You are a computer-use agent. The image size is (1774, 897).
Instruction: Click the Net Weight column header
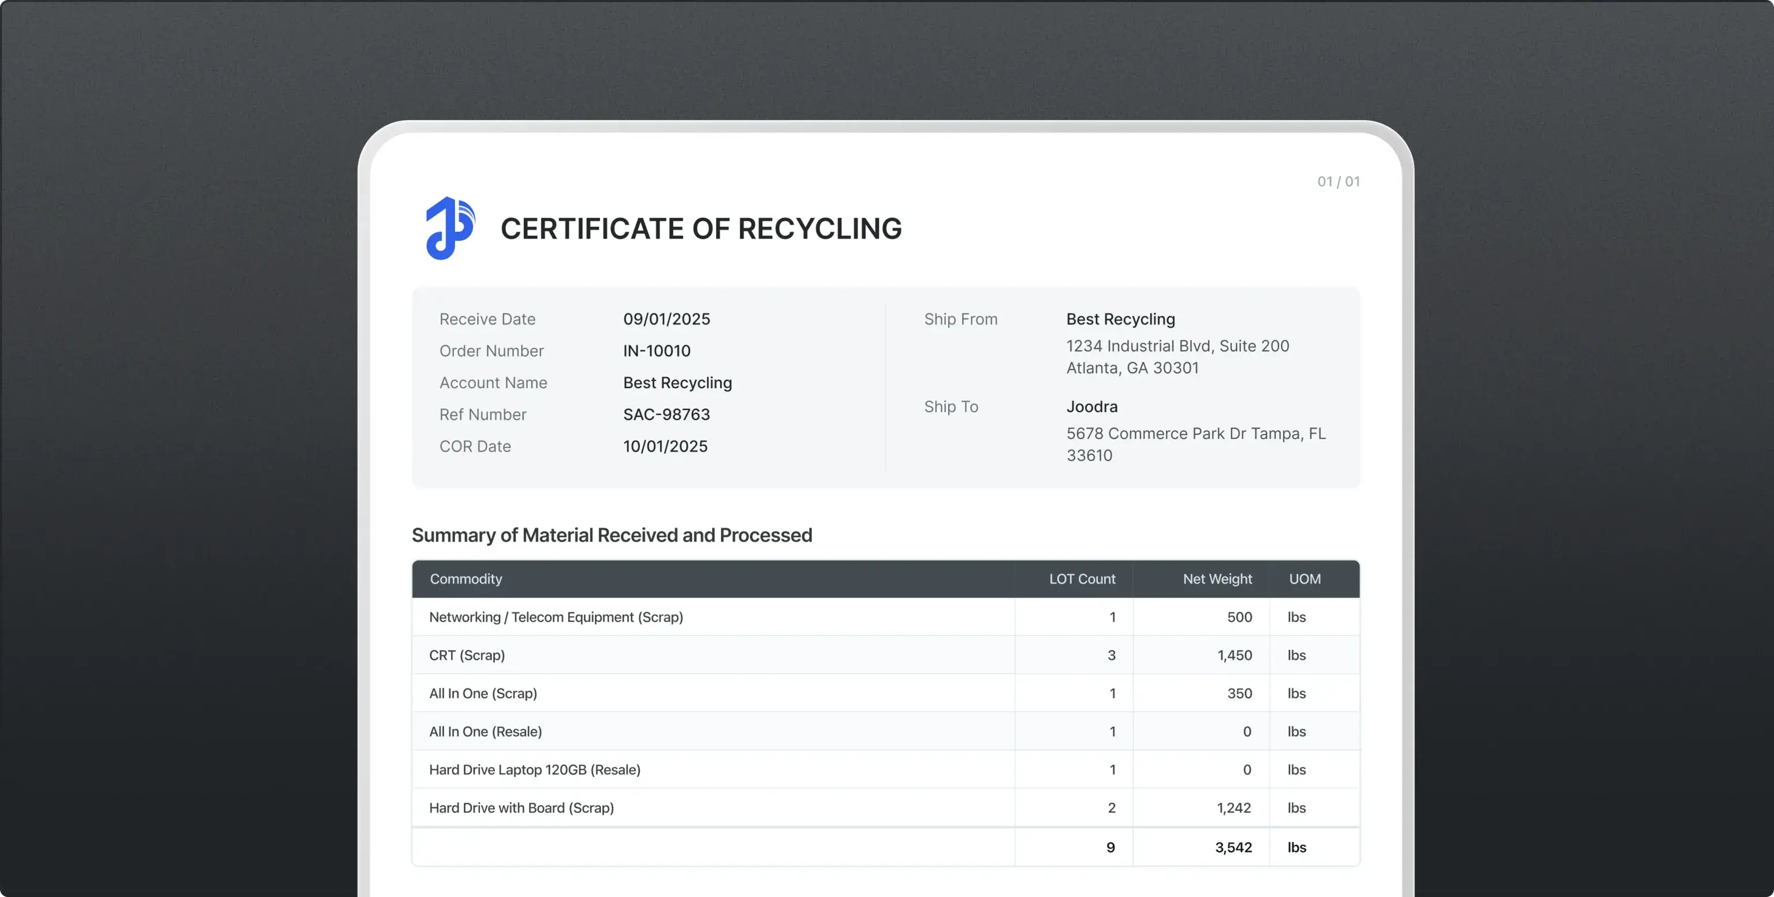(x=1217, y=579)
